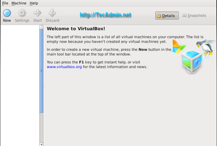The image size is (217, 146).
Task: Switch to the Details view
Action: [x=167, y=16]
